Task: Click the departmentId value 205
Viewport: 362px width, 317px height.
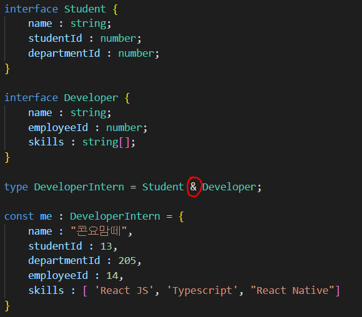Action: tap(127, 261)
